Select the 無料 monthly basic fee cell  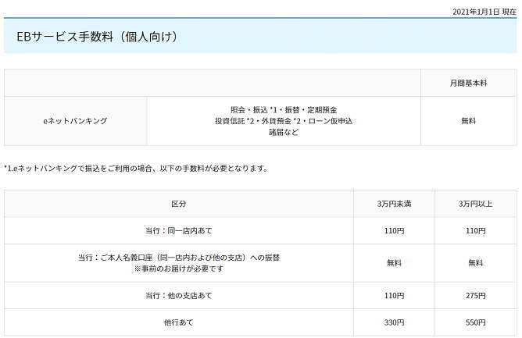click(x=469, y=121)
